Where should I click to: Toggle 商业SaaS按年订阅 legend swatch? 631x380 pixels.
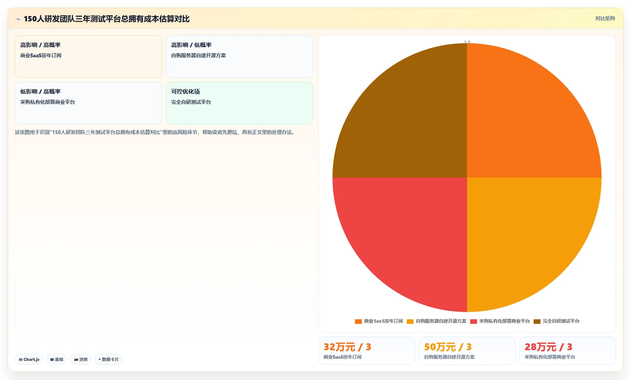(x=358, y=321)
